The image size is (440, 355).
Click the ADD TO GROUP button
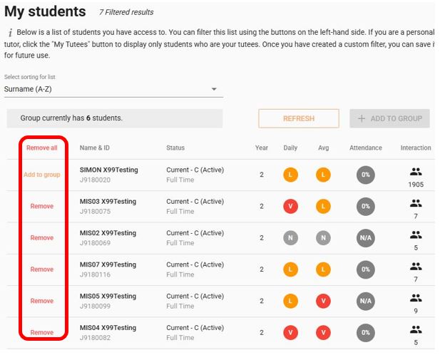tap(389, 118)
